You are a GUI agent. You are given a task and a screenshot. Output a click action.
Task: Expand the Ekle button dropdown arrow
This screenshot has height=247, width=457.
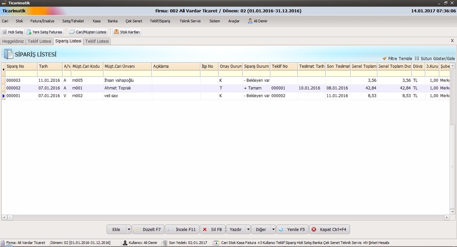[x=129, y=230]
